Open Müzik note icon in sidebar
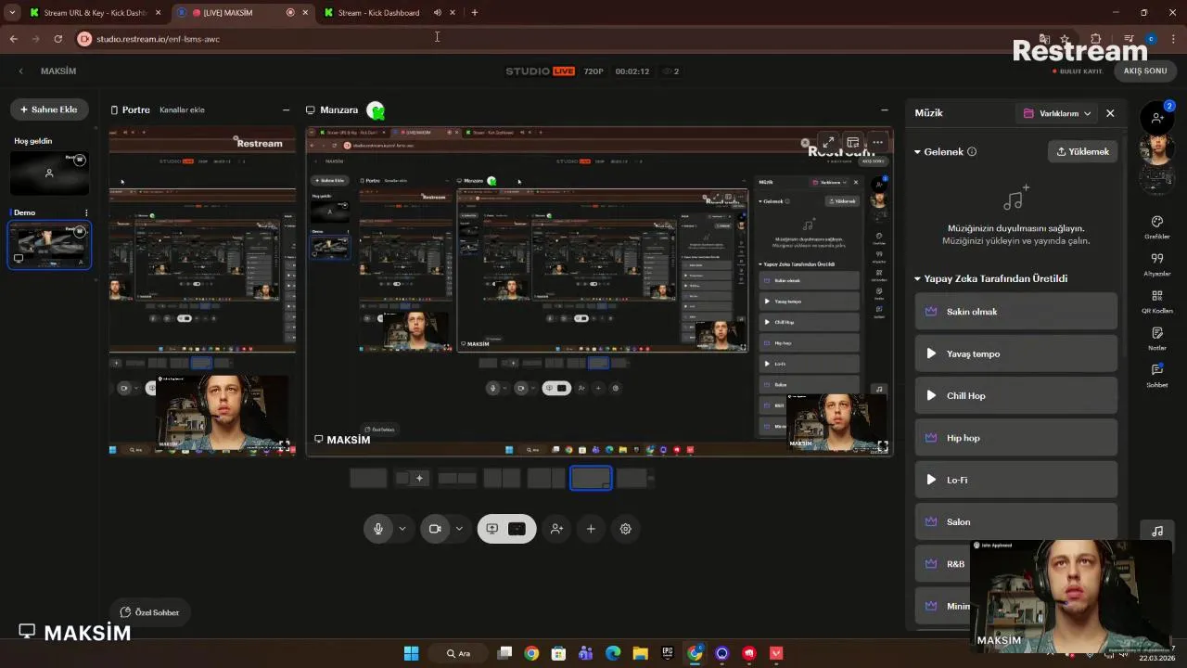The image size is (1187, 668). (x=1157, y=532)
